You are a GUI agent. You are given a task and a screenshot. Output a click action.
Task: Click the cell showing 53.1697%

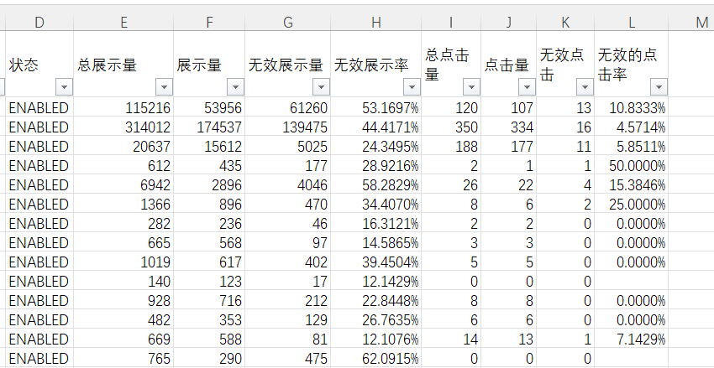point(376,108)
